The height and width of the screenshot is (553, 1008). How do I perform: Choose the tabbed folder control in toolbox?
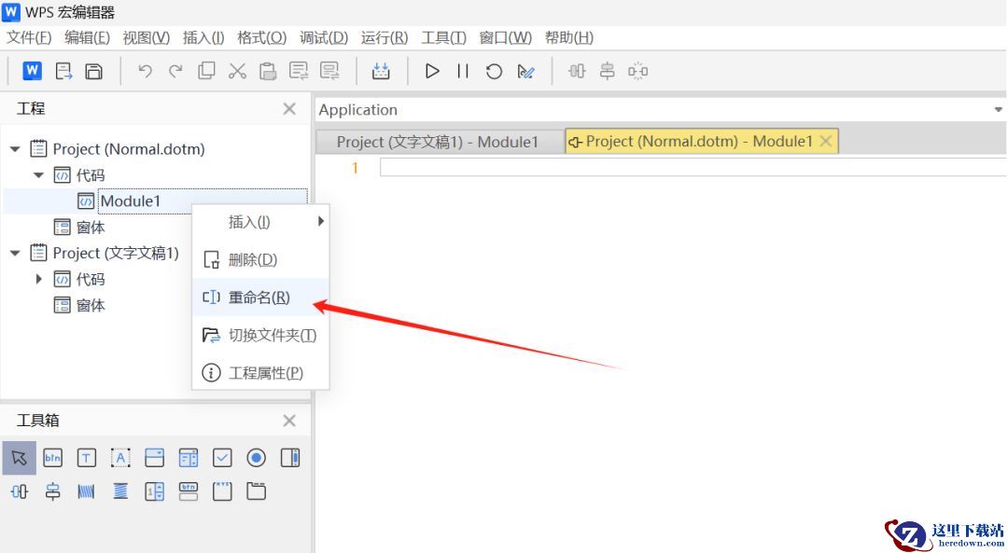256,491
